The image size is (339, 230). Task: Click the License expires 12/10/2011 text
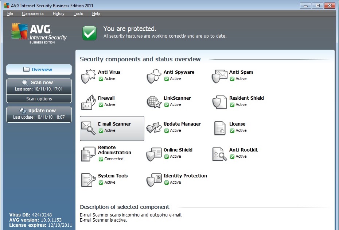point(40,225)
